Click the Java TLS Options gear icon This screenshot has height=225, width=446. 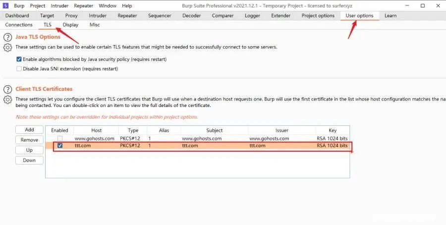coord(7,48)
